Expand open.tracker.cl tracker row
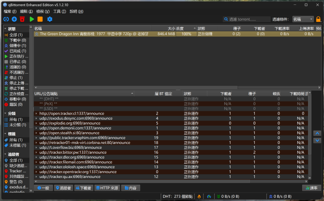Viewport: 324px width, 201px height. point(36,114)
